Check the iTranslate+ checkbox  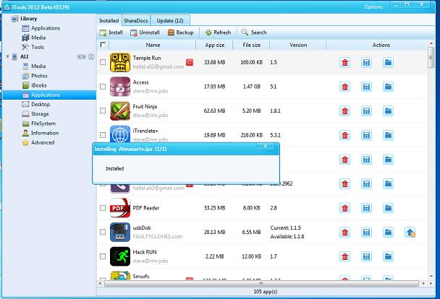[103, 135]
